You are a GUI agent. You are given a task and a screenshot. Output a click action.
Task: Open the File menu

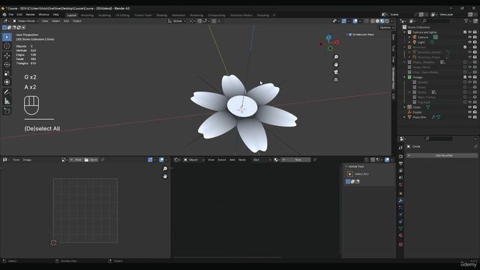point(11,15)
